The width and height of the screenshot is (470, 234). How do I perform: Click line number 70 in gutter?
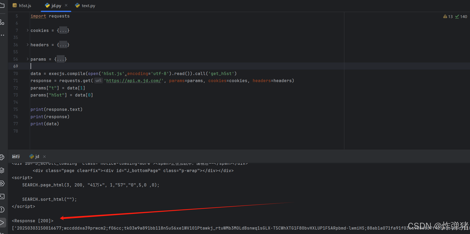click(x=16, y=73)
